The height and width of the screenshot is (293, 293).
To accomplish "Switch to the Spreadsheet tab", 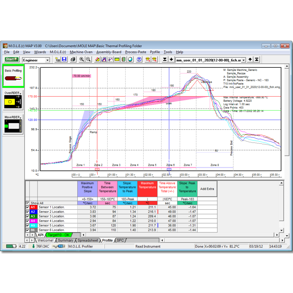I will click(x=88, y=241).
